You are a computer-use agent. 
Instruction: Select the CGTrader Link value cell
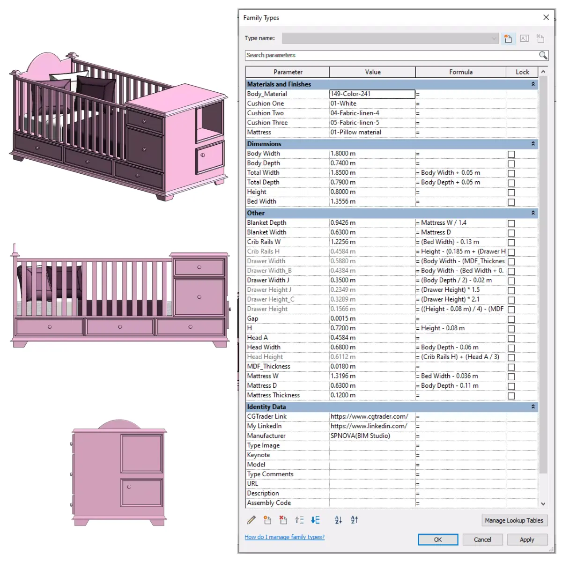[x=372, y=417]
